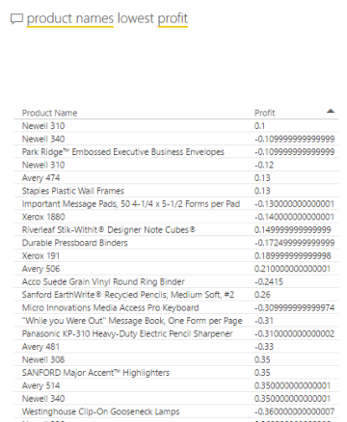Click the Profit column header
Viewport: 347px width, 422px height.
[265, 113]
